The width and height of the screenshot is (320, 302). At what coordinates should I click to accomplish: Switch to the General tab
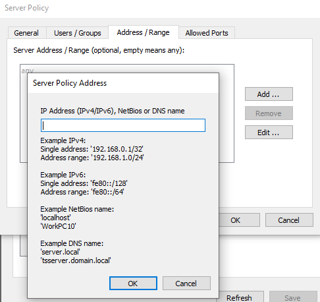[26, 33]
